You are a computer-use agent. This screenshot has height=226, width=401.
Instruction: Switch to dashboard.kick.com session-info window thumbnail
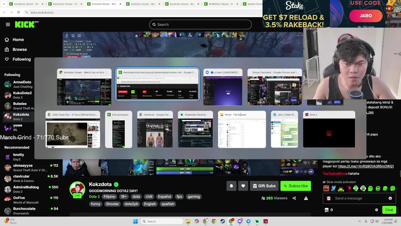pos(157,85)
